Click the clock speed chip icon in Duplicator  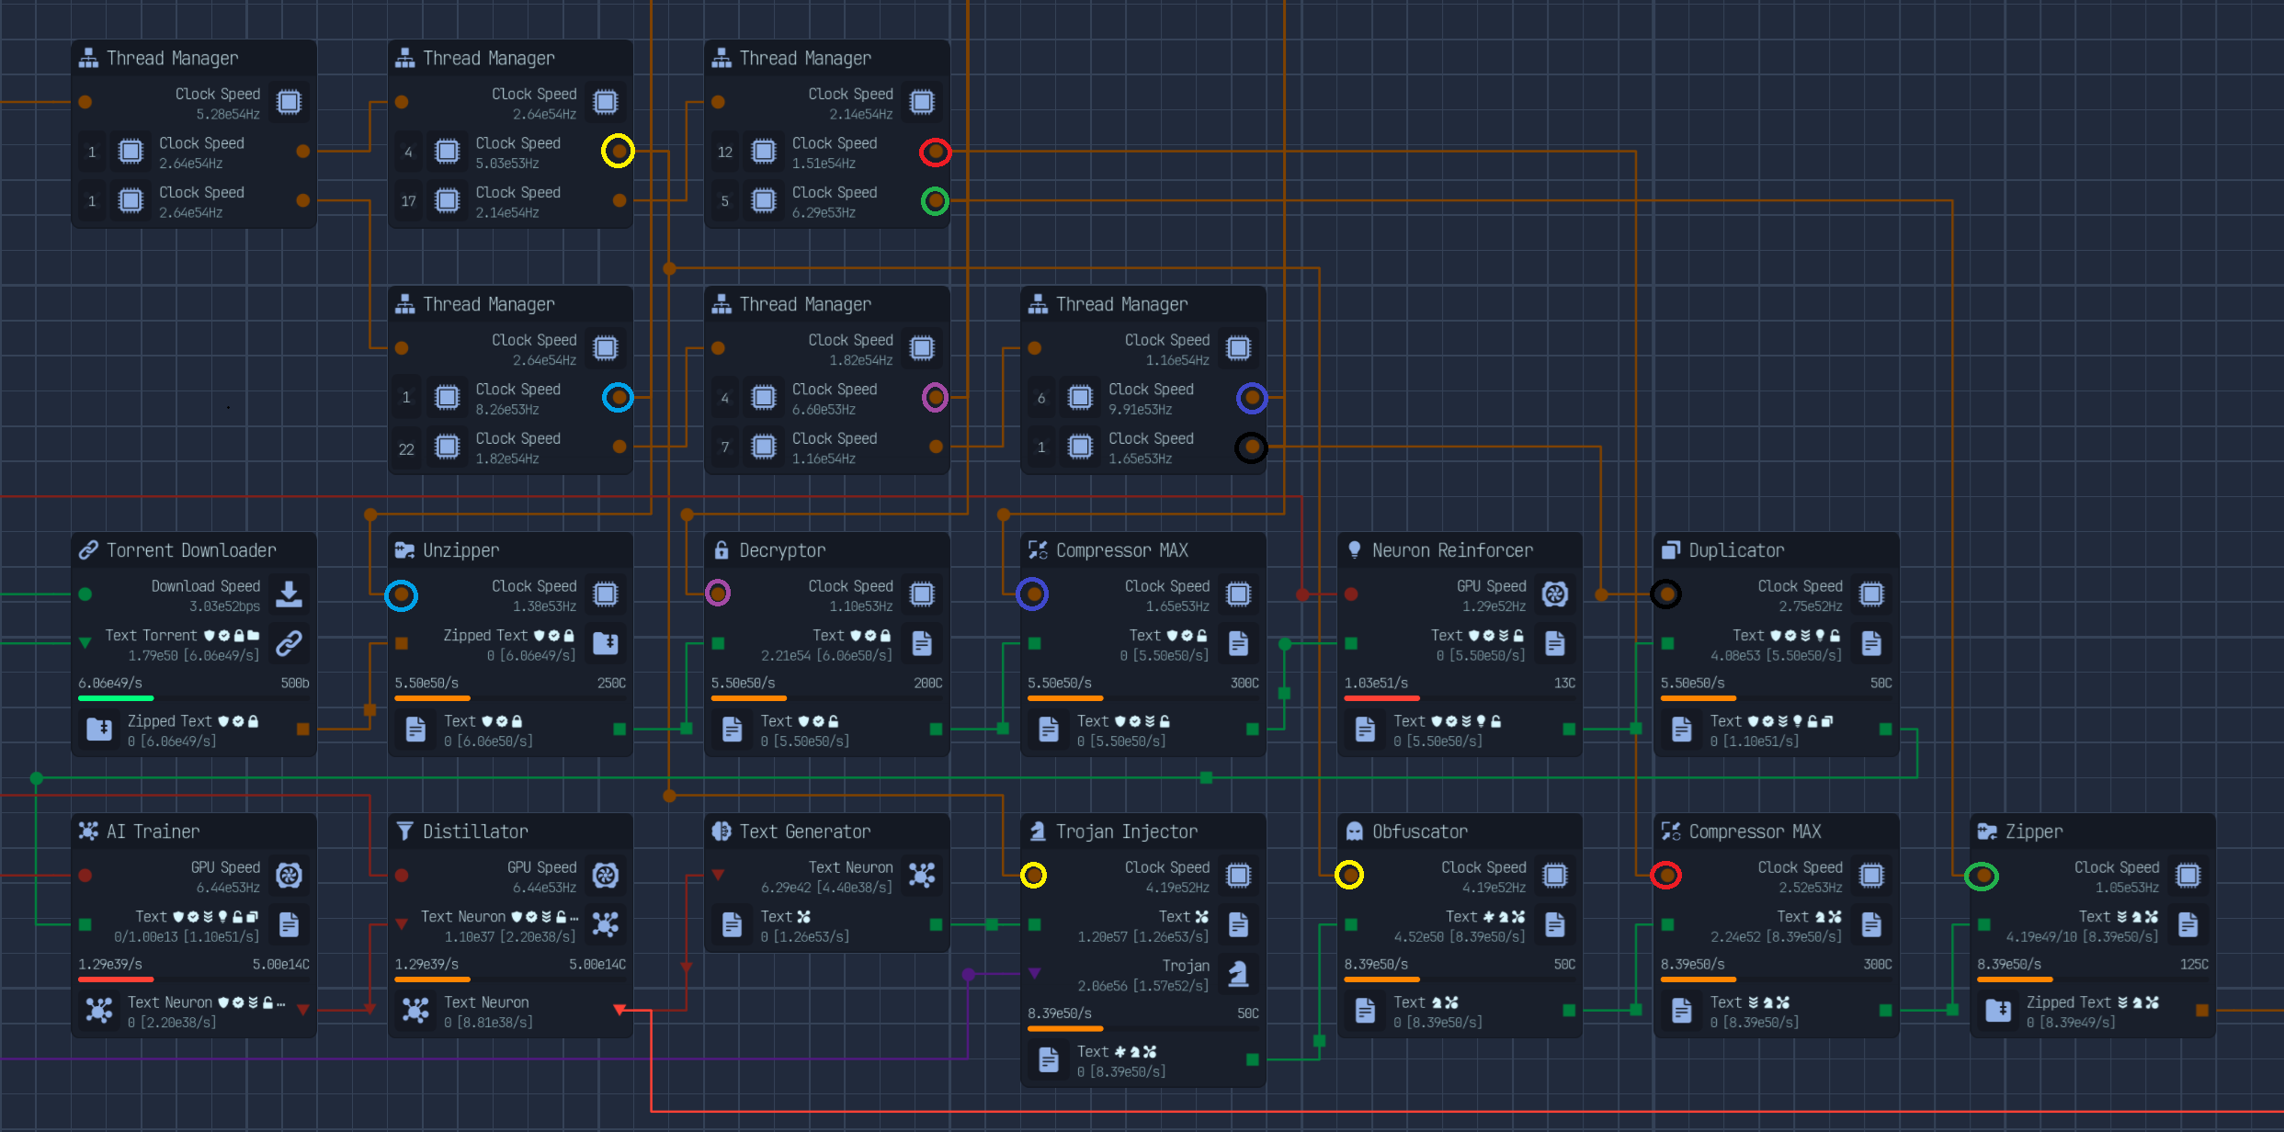point(1871,594)
